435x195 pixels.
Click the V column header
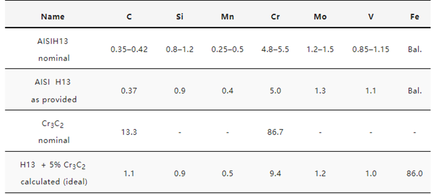pos(371,17)
